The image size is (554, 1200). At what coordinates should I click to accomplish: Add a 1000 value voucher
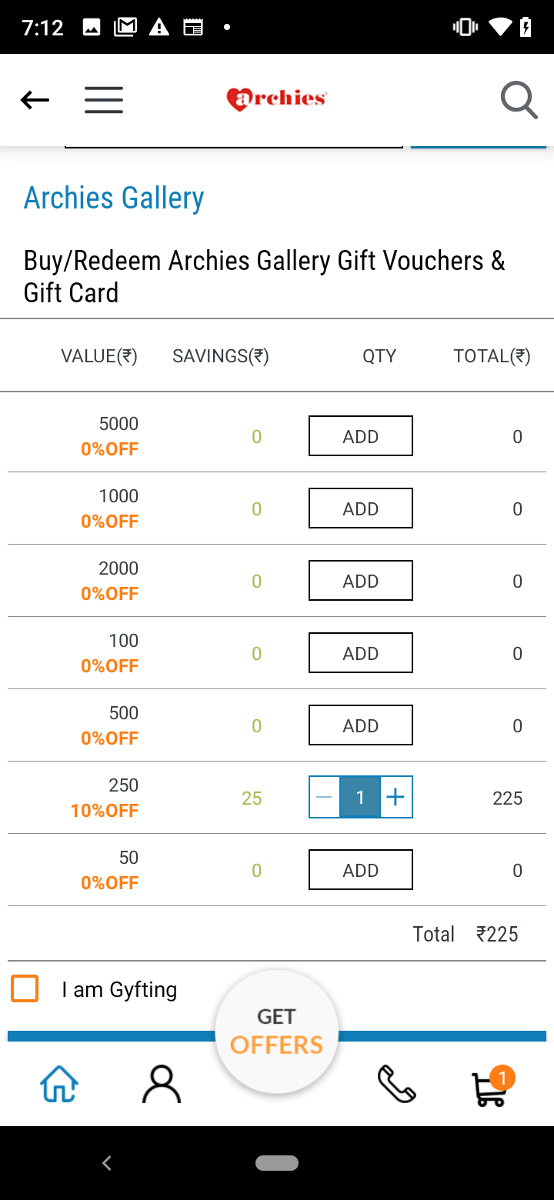(x=360, y=508)
